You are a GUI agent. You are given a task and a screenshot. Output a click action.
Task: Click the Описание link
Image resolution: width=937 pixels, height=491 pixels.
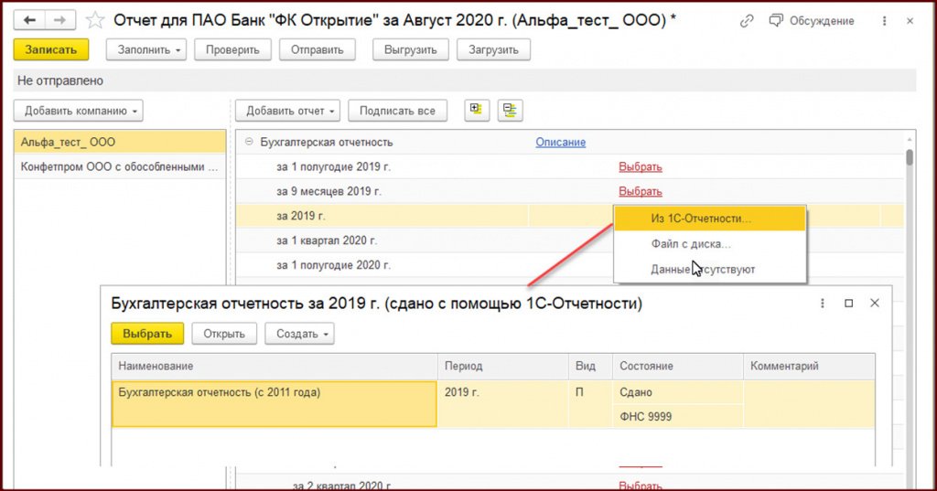[x=560, y=142]
